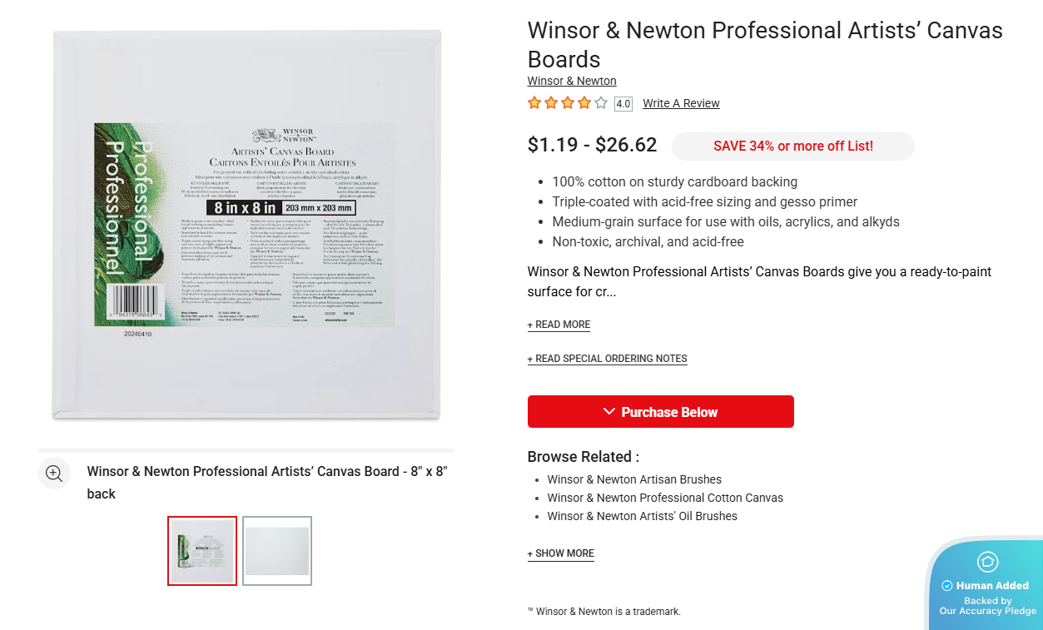The height and width of the screenshot is (630, 1043).
Task: Click the red Purchase Below button
Action: pyautogui.click(x=660, y=412)
